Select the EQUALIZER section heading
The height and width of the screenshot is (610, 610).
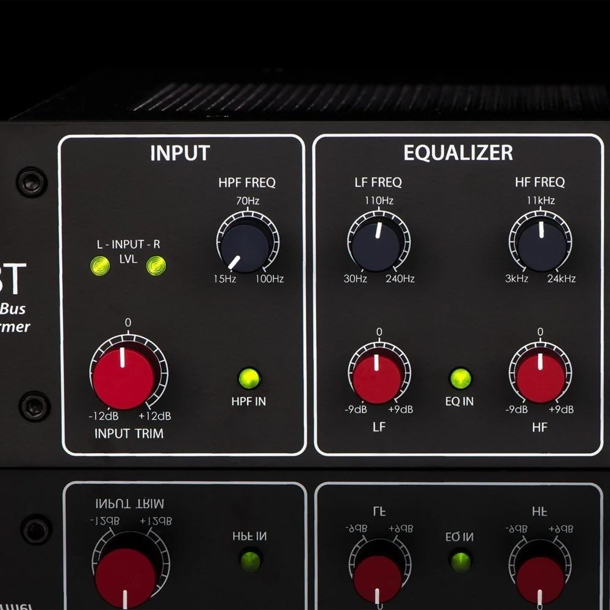click(x=458, y=153)
